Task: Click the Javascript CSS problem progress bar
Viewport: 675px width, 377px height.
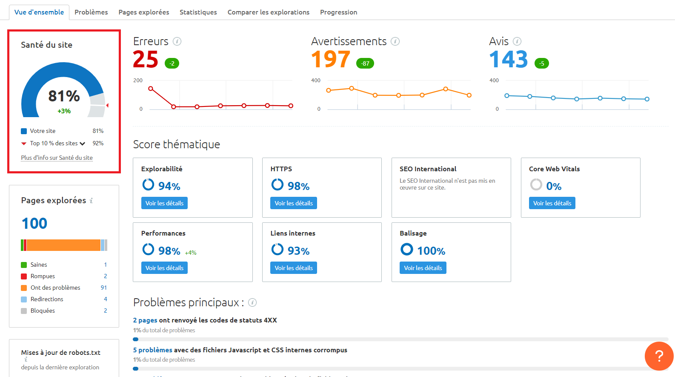Action: point(400,369)
